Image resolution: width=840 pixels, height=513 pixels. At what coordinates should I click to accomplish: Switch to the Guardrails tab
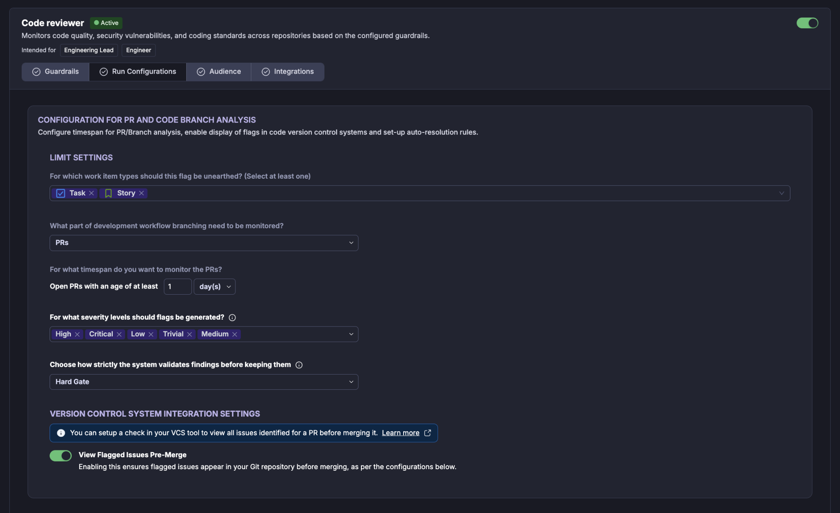(55, 72)
